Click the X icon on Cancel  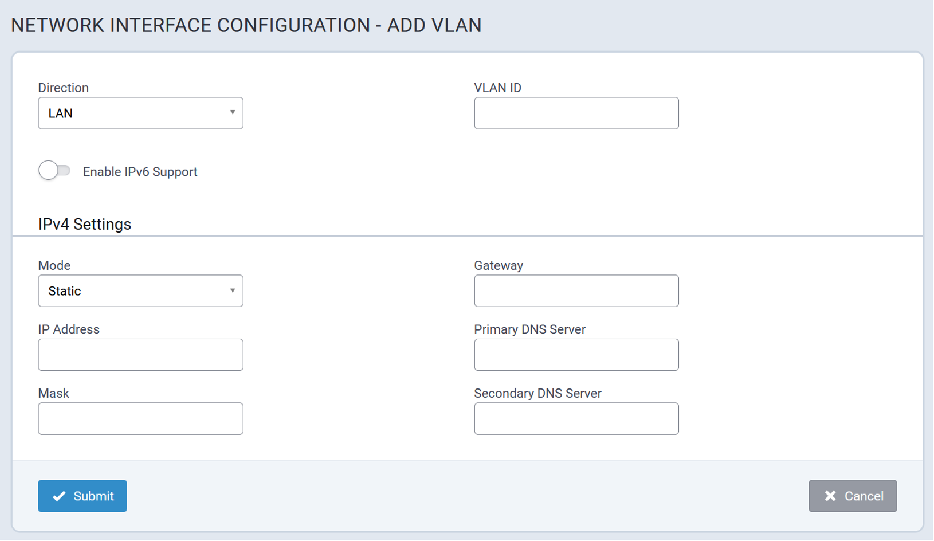(x=830, y=496)
